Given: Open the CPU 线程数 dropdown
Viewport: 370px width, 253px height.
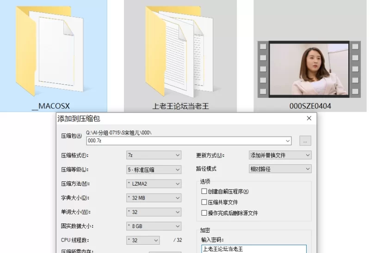Looking at the screenshot, I should 143,241.
